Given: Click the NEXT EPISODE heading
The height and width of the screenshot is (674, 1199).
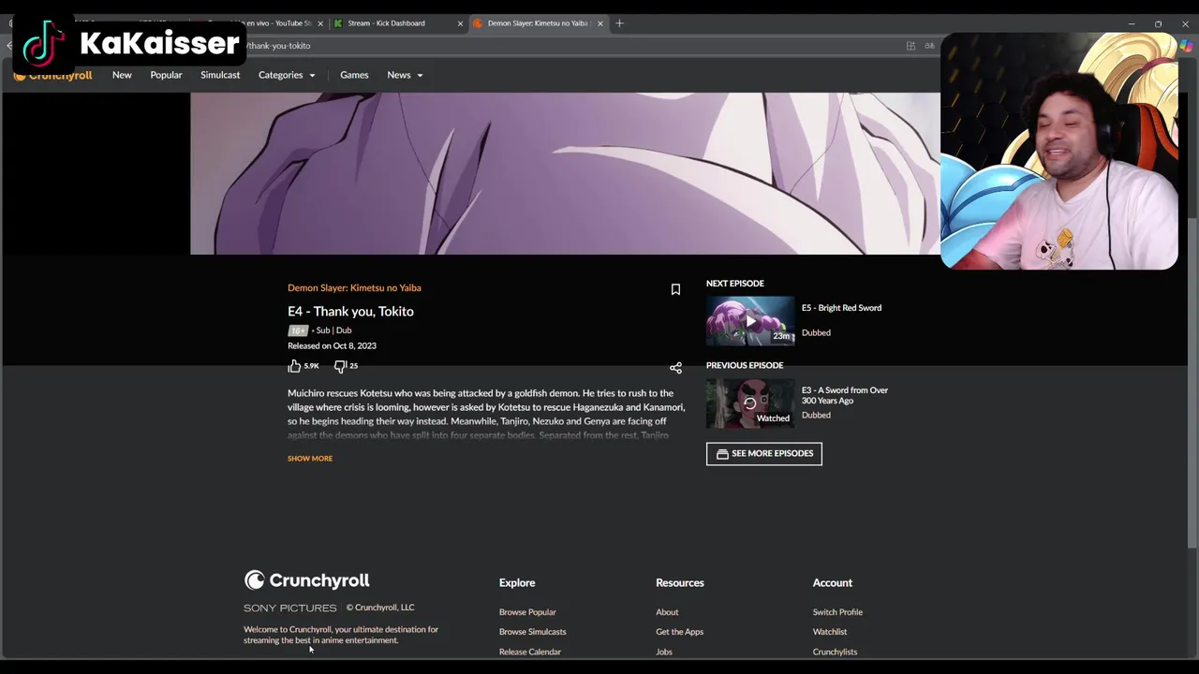Looking at the screenshot, I should click(735, 284).
